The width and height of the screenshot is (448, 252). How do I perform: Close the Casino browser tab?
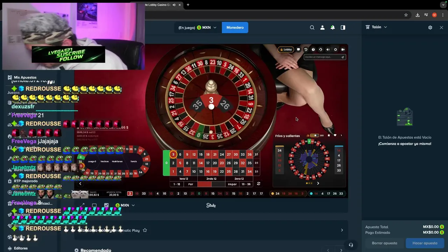pyautogui.click(x=180, y=5)
